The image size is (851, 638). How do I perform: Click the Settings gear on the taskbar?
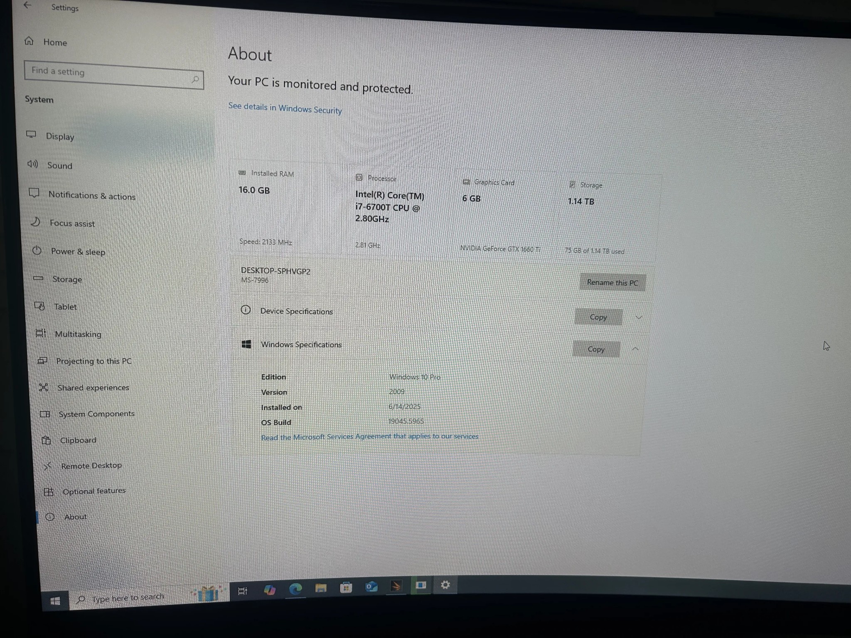(445, 585)
